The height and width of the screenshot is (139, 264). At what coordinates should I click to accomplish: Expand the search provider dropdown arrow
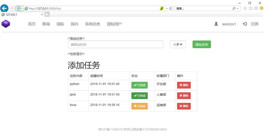(x=237, y=8)
